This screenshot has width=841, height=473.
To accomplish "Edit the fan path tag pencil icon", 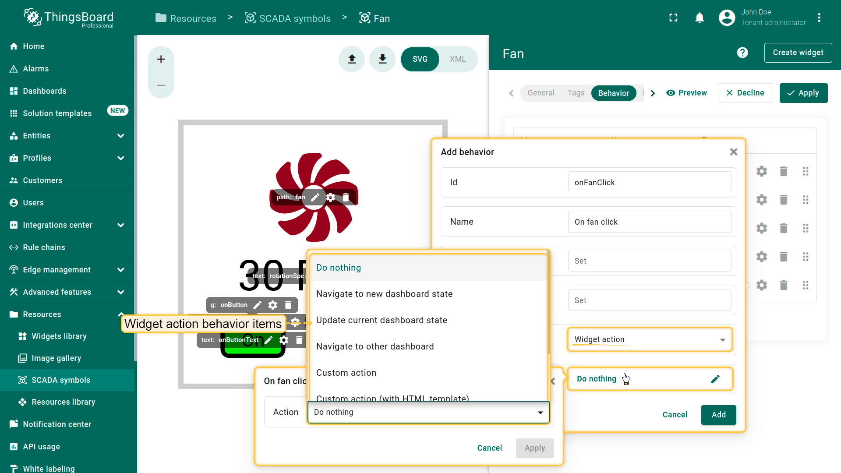I will click(315, 198).
